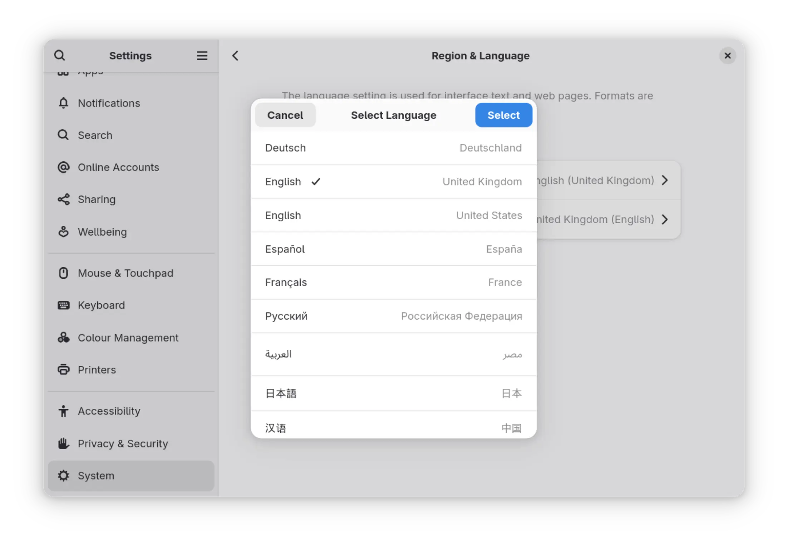Click the Keyboard icon in sidebar

point(63,305)
